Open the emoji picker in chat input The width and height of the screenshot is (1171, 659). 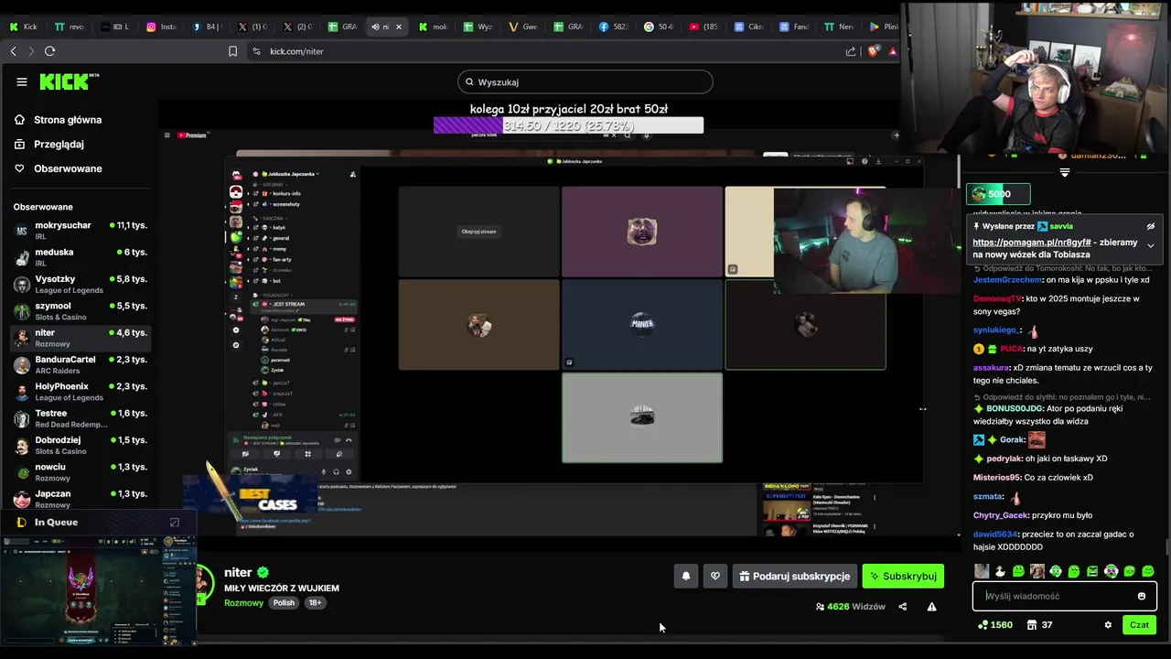1141,596
